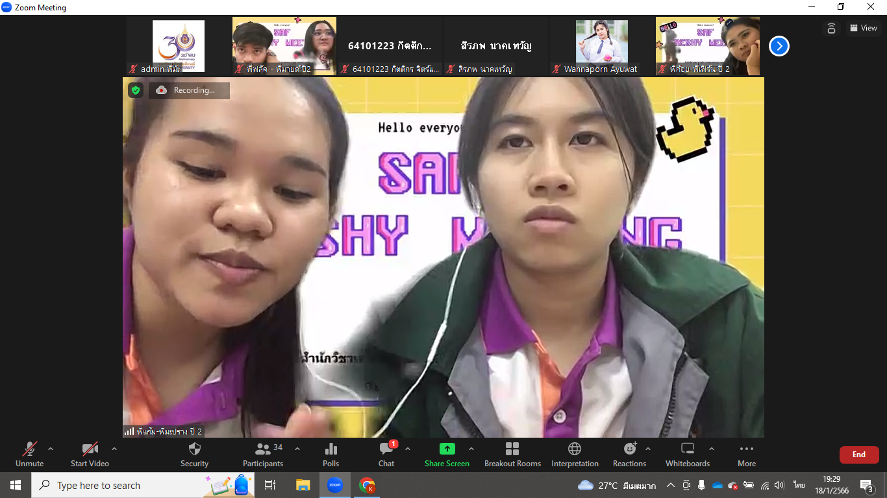Viewport: 887px width, 498px height.
Task: Open the Polls panel
Action: click(331, 454)
